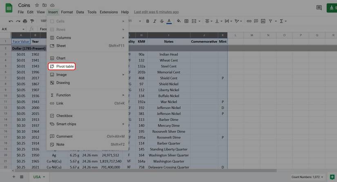Click the Print icon
This screenshot has width=337, height=182.
[25, 21]
